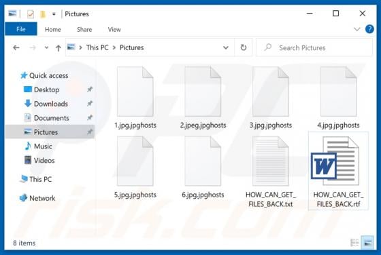Switch to details view in status bar
This screenshot has height=255, width=381.
tap(354, 242)
